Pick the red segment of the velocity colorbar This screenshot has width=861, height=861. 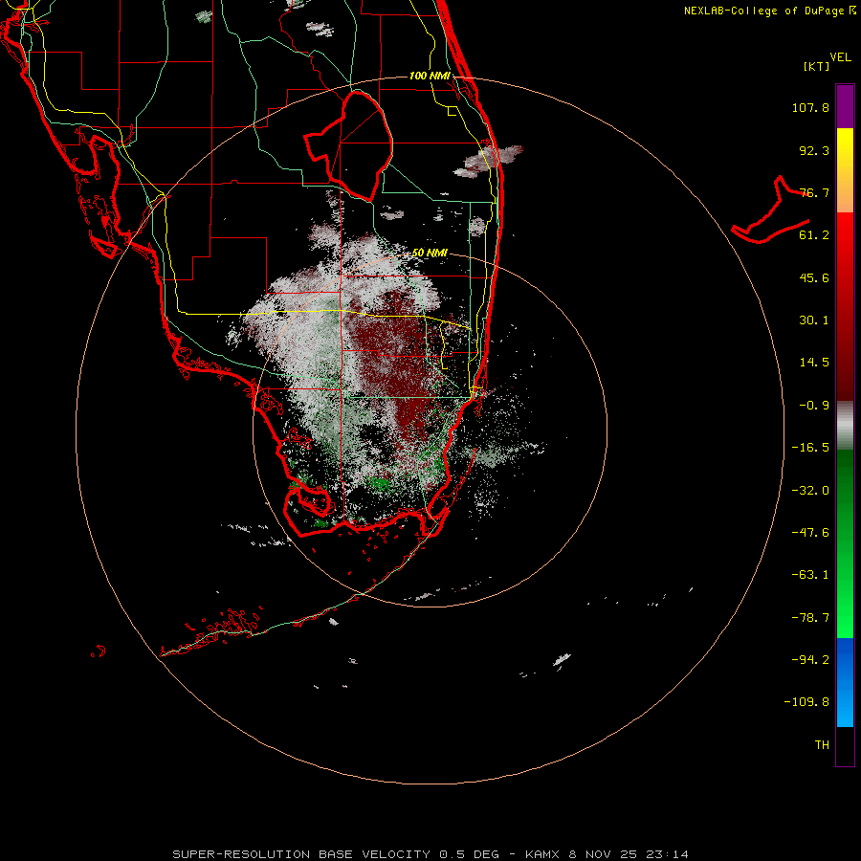click(845, 306)
